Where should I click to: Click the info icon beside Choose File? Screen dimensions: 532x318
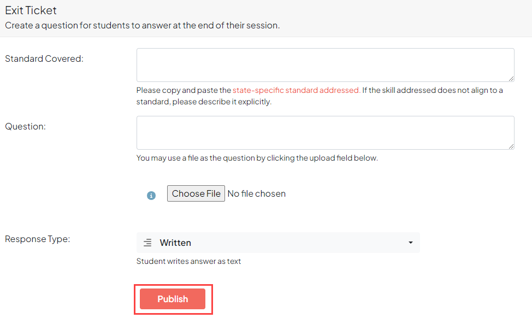point(151,195)
